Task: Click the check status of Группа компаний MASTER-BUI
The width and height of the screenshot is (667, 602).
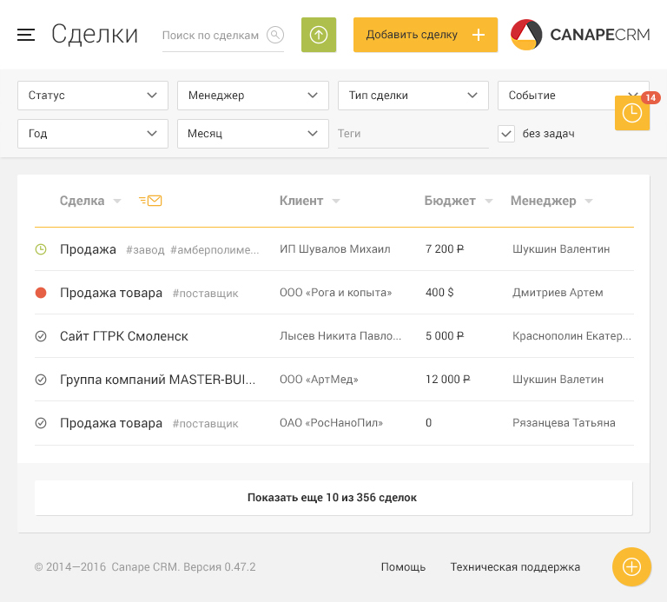Action: [41, 380]
